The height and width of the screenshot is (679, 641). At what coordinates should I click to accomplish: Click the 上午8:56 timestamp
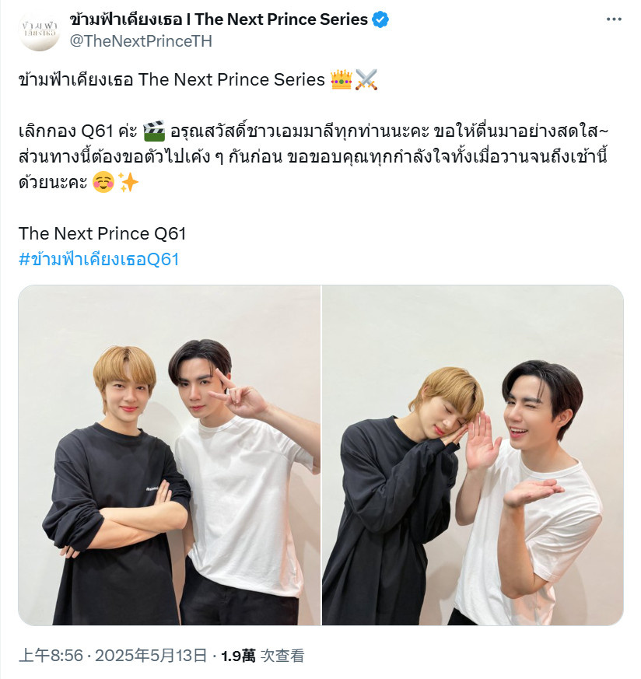(51, 655)
